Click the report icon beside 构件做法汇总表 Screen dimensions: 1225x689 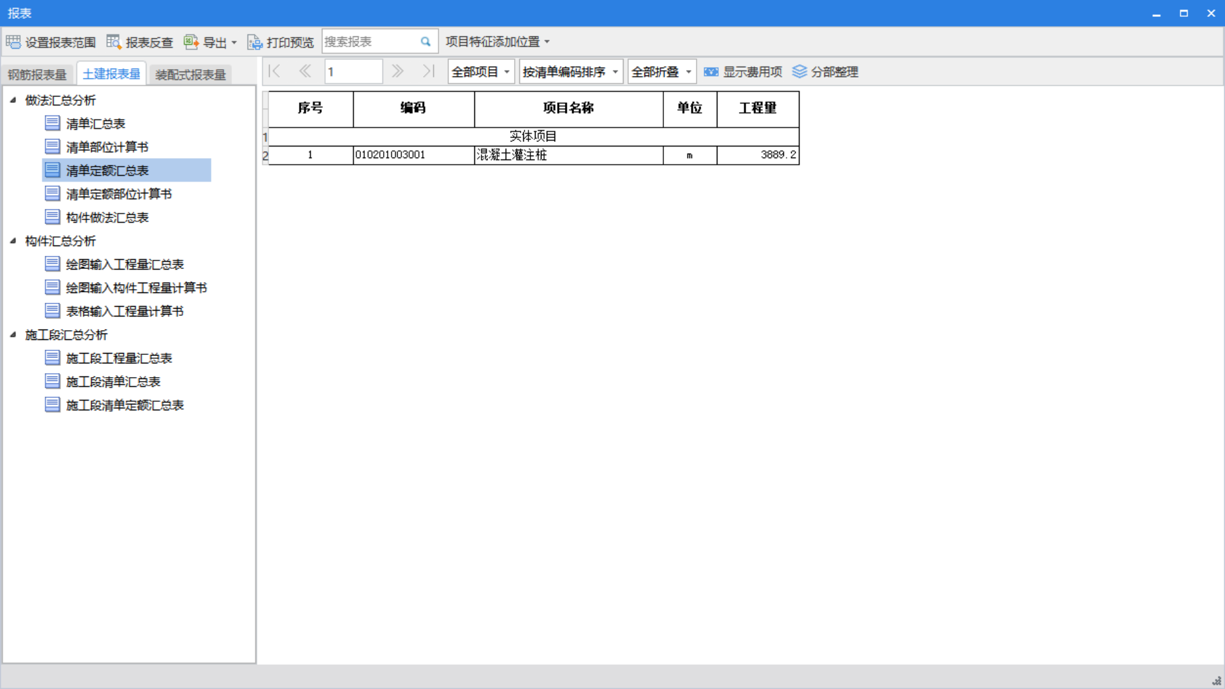(x=53, y=217)
